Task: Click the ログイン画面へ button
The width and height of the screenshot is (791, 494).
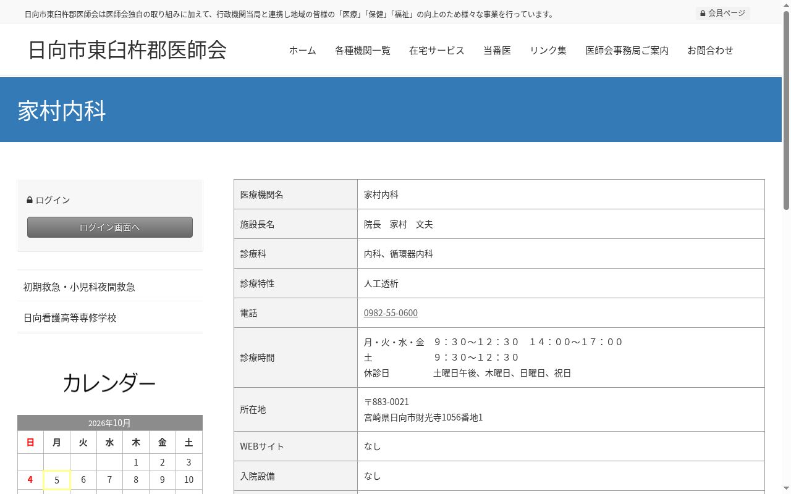Action: coord(110,227)
